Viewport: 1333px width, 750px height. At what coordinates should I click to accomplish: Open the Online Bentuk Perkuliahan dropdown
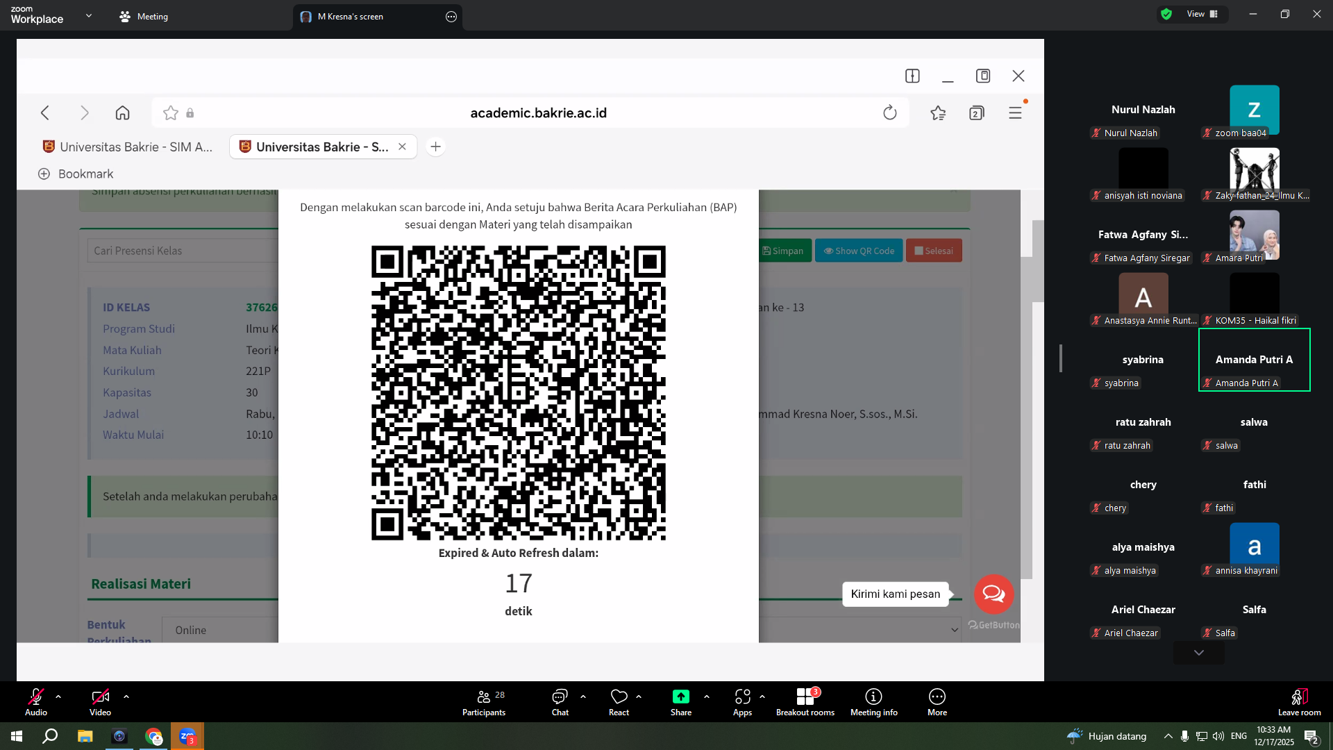pos(562,630)
